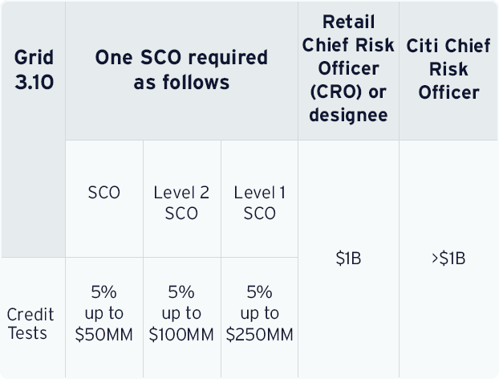Click the '5% up to $50MM' cell
Image resolution: width=499 pixels, height=379 pixels.
(104, 313)
